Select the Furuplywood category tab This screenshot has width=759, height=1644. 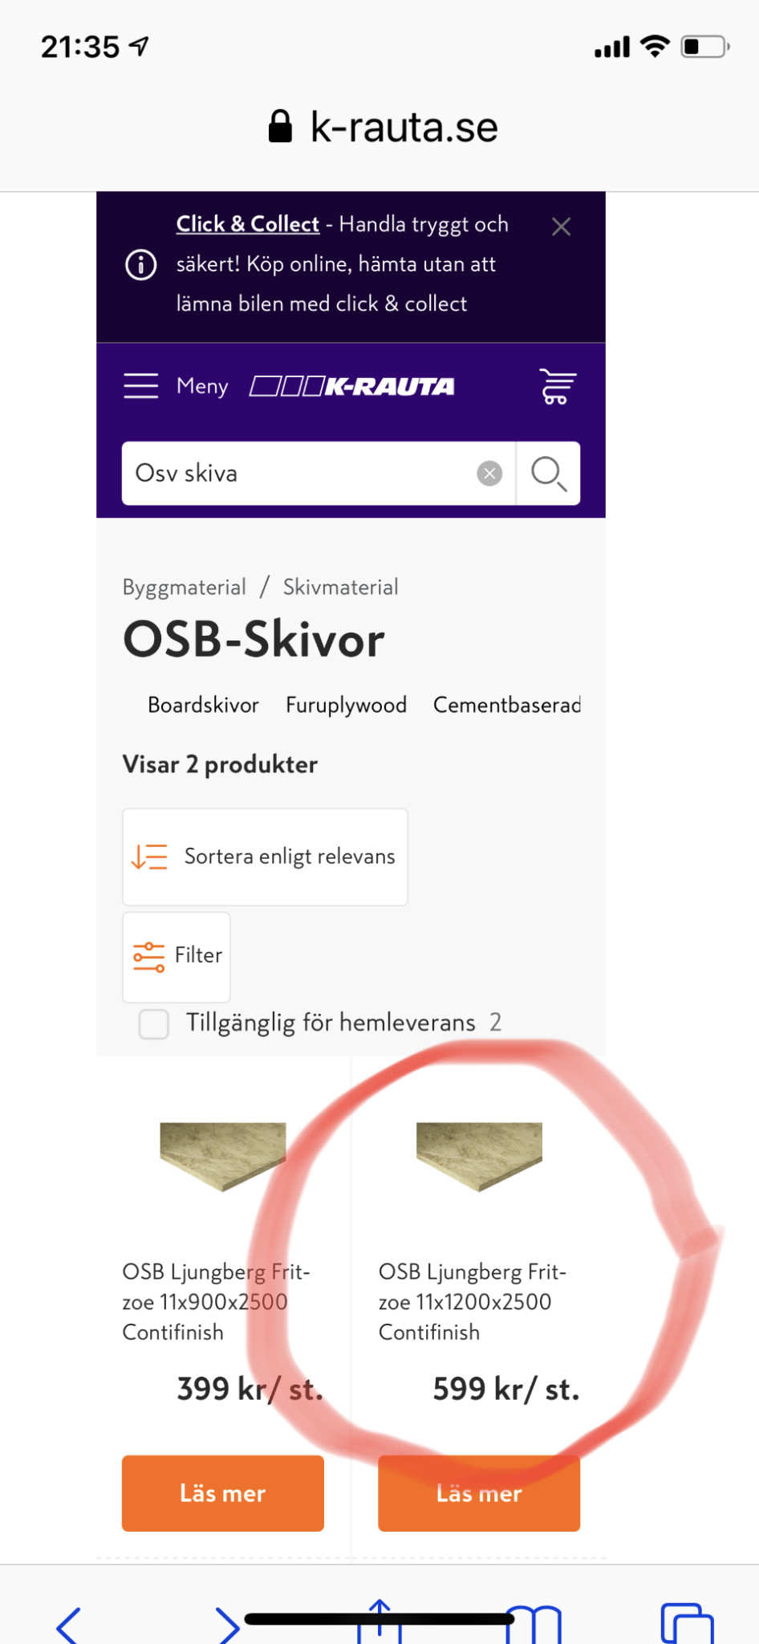pyautogui.click(x=346, y=706)
